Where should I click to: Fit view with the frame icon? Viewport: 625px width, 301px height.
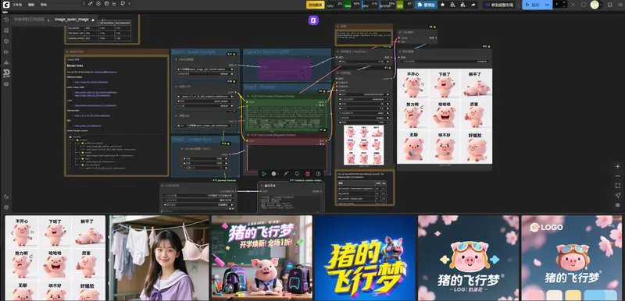618,186
